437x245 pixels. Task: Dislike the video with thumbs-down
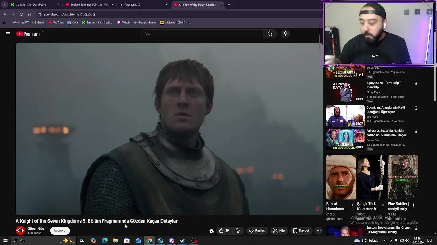238,231
